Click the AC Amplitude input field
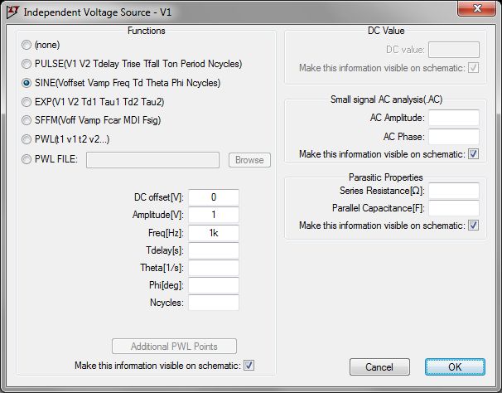 (454, 118)
